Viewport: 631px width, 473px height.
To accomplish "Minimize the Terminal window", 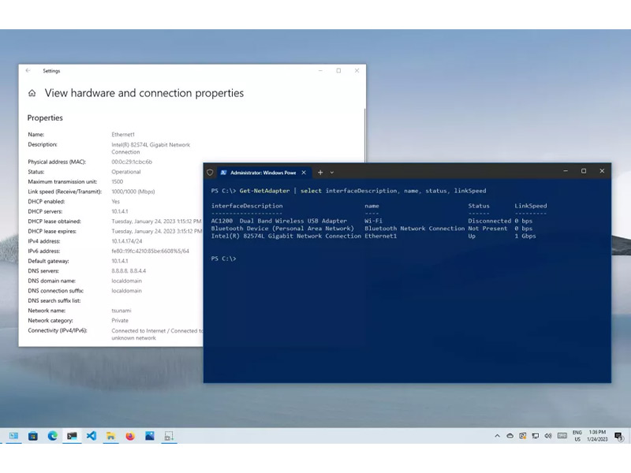I will click(566, 171).
